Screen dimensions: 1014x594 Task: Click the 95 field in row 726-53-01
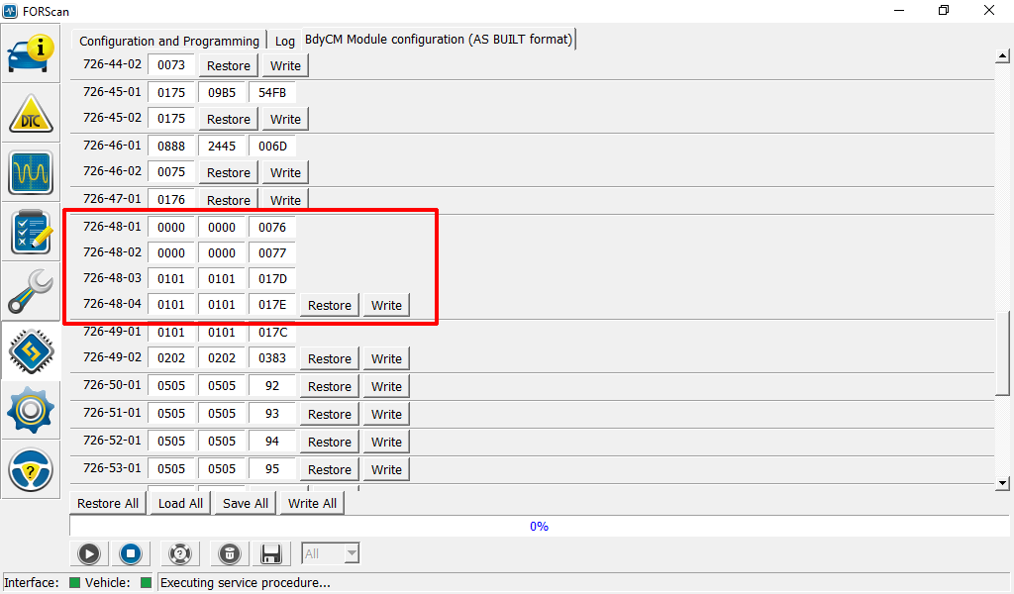pyautogui.click(x=272, y=469)
